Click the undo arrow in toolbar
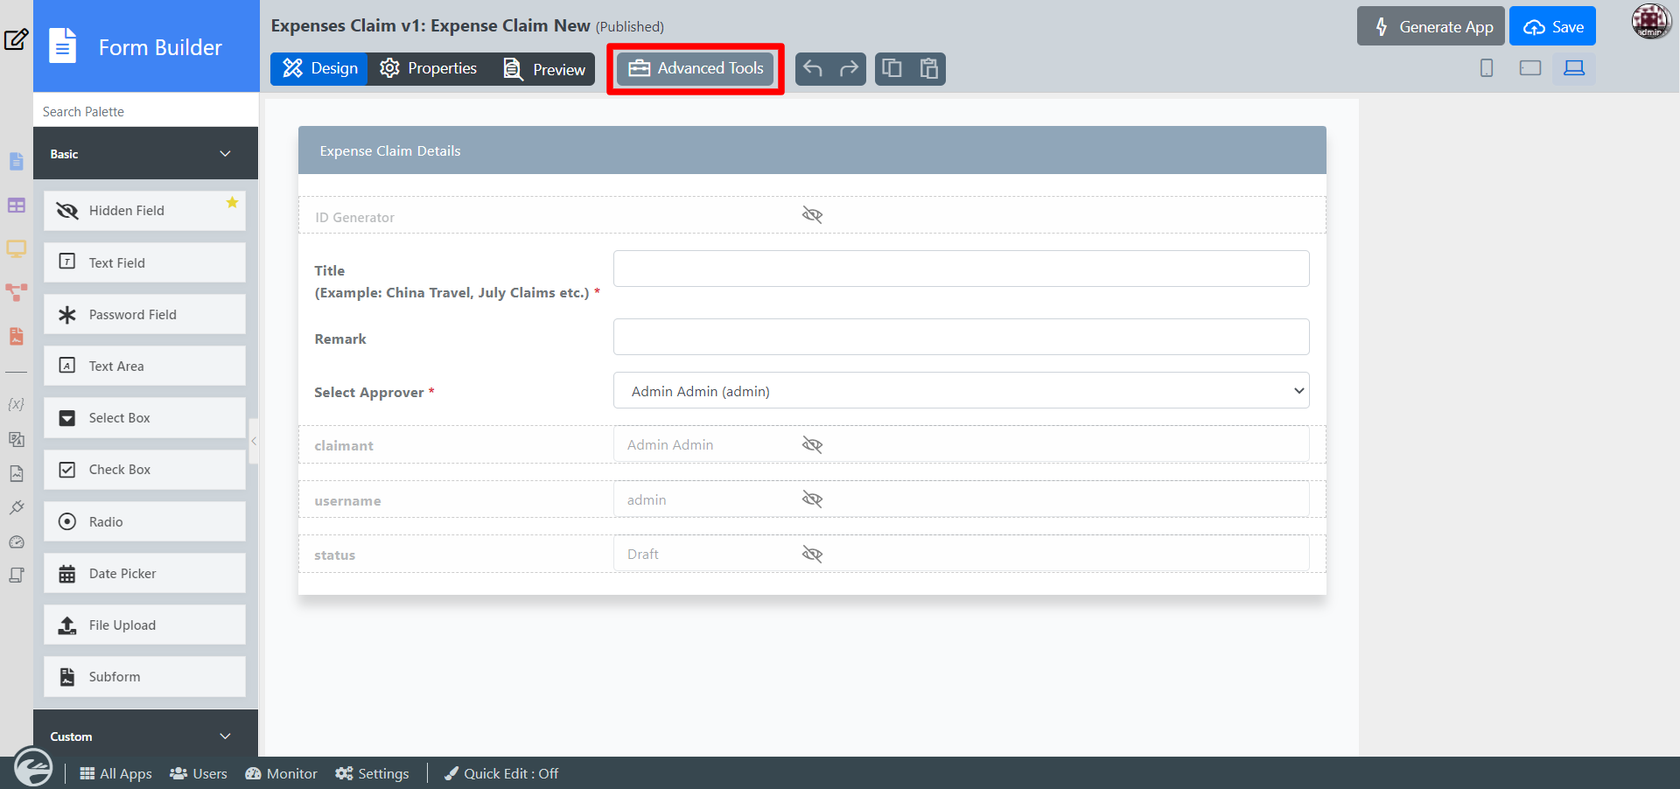Screen dimensions: 1680x789 pyautogui.click(x=813, y=68)
